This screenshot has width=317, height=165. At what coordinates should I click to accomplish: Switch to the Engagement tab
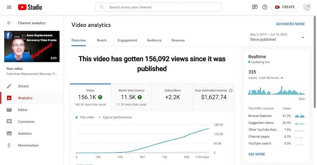127,40
